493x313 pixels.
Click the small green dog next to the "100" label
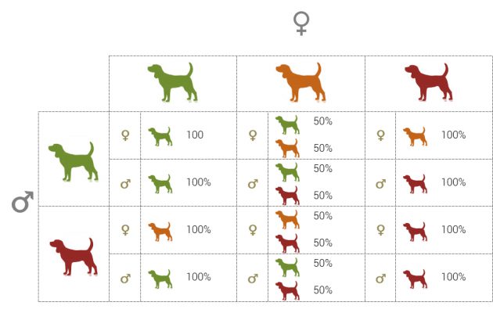[160, 136]
